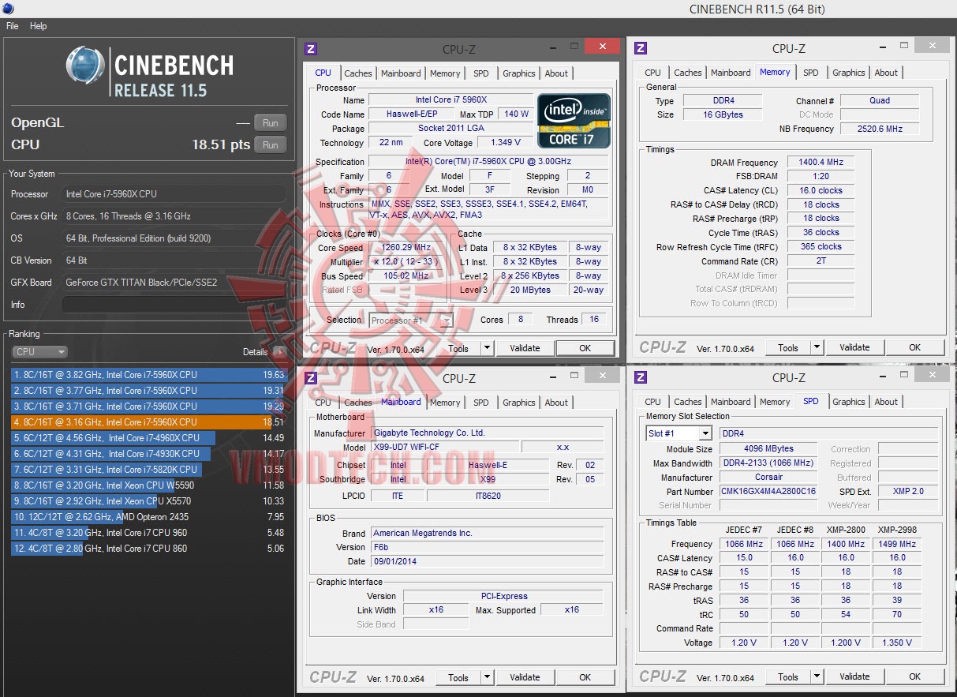The height and width of the screenshot is (697, 957).
Task: Open About tab in Mainboard window
Action: [556, 403]
